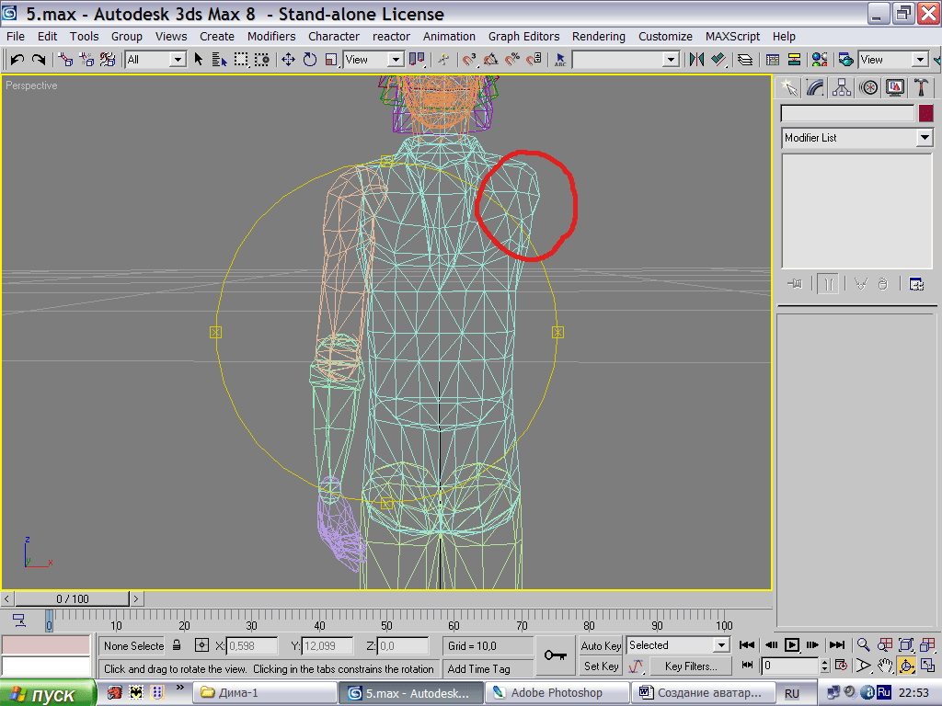Toggle Auto Key animation mode
Viewport: 942px width, 706px height.
point(601,645)
